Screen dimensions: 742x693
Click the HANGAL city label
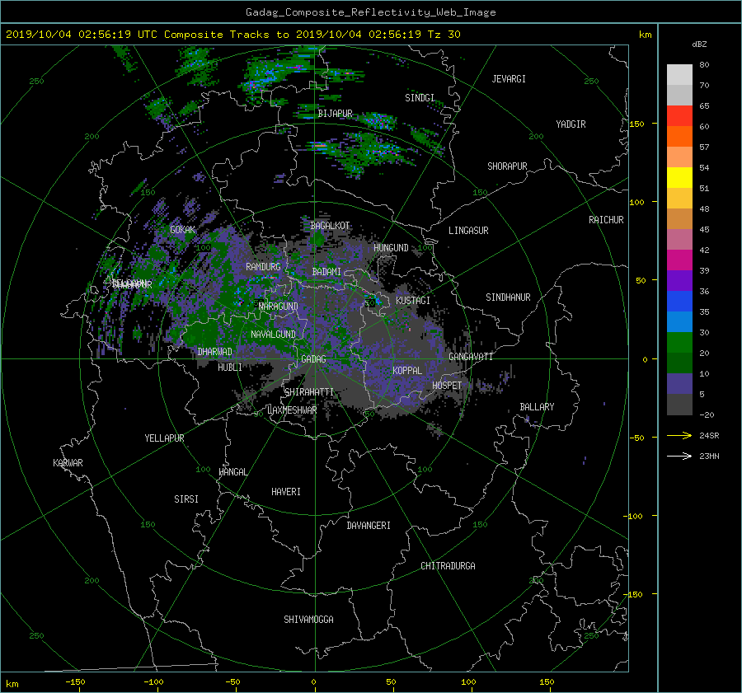[x=233, y=472]
